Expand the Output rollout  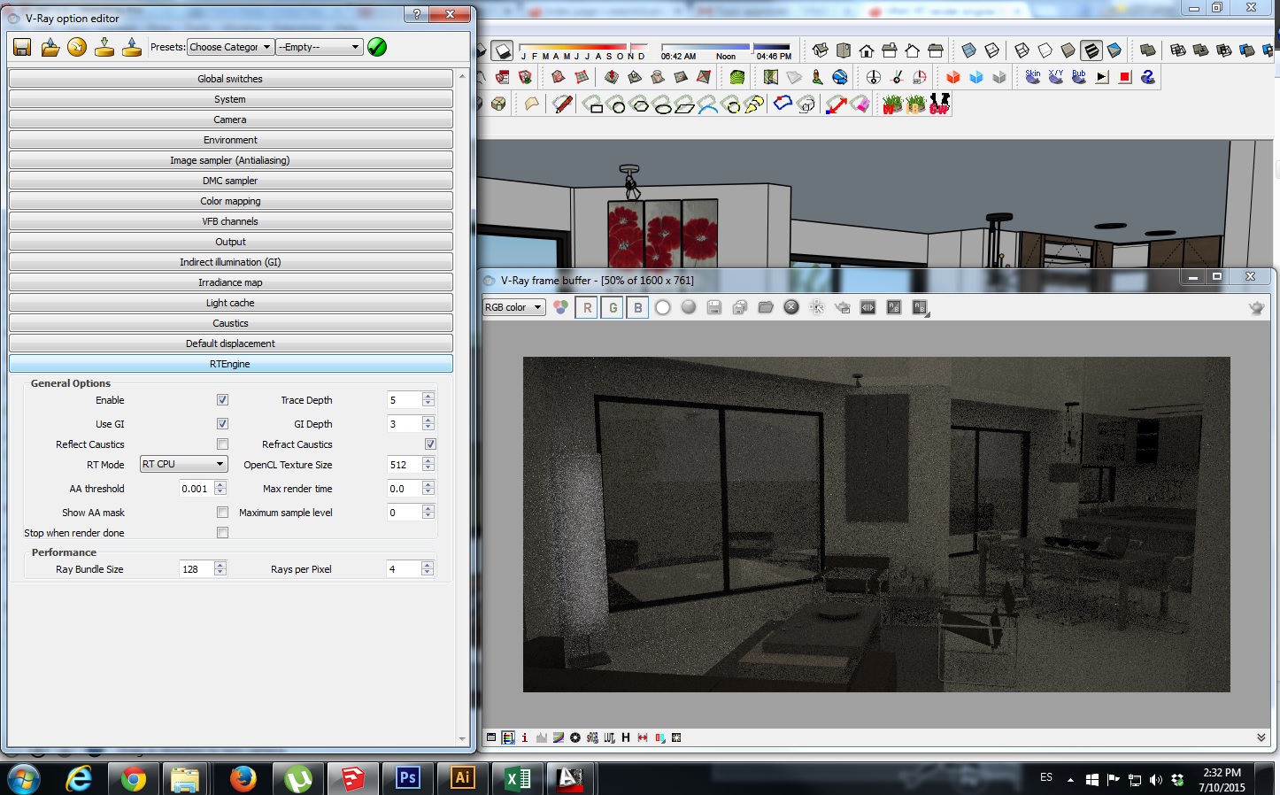point(230,242)
